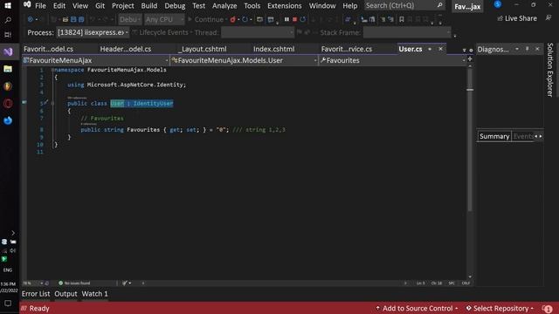Open the Extensions menu
Screen dimensions: 559x314
285,6
